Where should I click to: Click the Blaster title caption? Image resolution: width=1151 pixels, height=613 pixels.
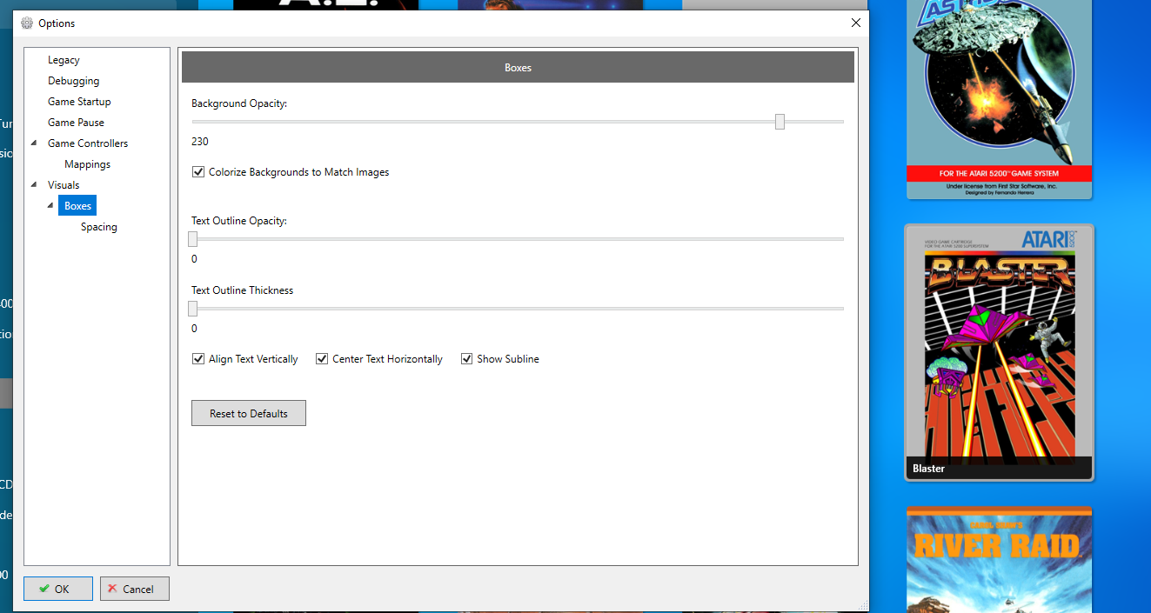point(928,468)
